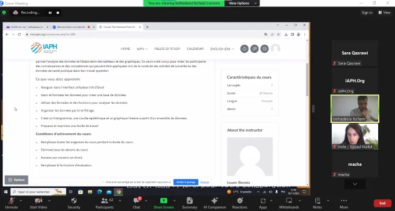
Task: Expand video options arrow next to Start Video
Action: [49, 201]
